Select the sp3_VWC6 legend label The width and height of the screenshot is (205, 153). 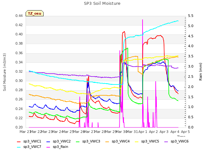click(x=179, y=141)
